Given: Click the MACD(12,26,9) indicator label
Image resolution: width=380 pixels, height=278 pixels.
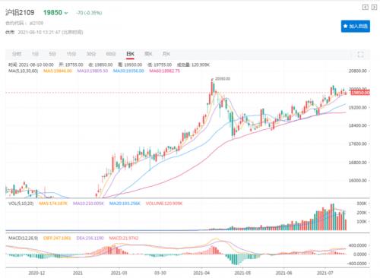Looking at the screenshot, I should pyautogui.click(x=23, y=238).
